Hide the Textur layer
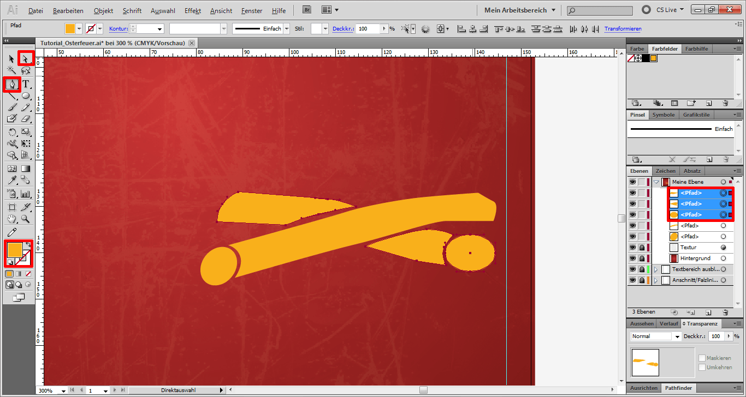746x397 pixels. tap(632, 247)
